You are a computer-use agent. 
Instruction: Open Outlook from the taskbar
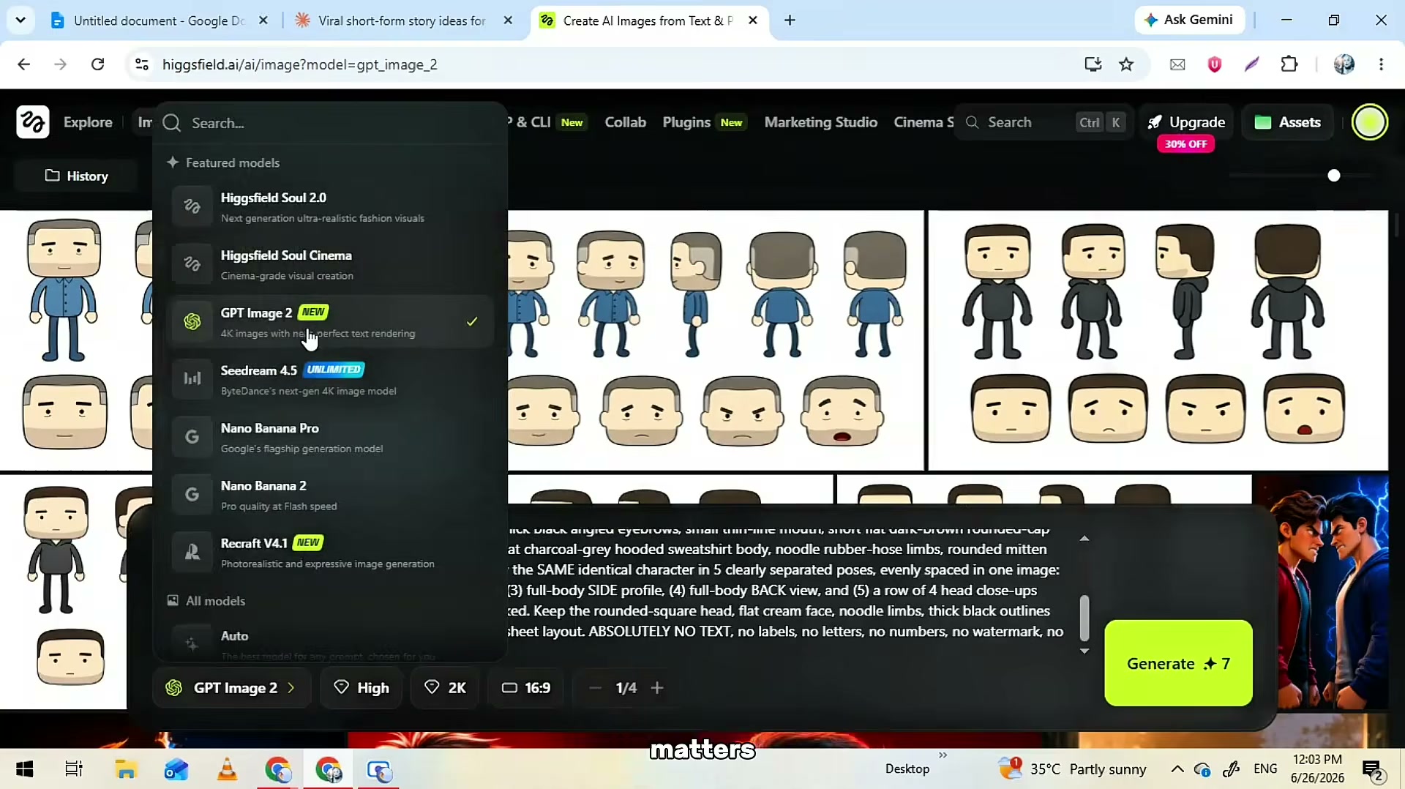176,769
